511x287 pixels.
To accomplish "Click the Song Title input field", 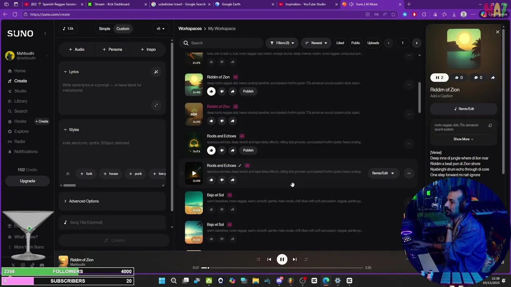I will point(112,222).
